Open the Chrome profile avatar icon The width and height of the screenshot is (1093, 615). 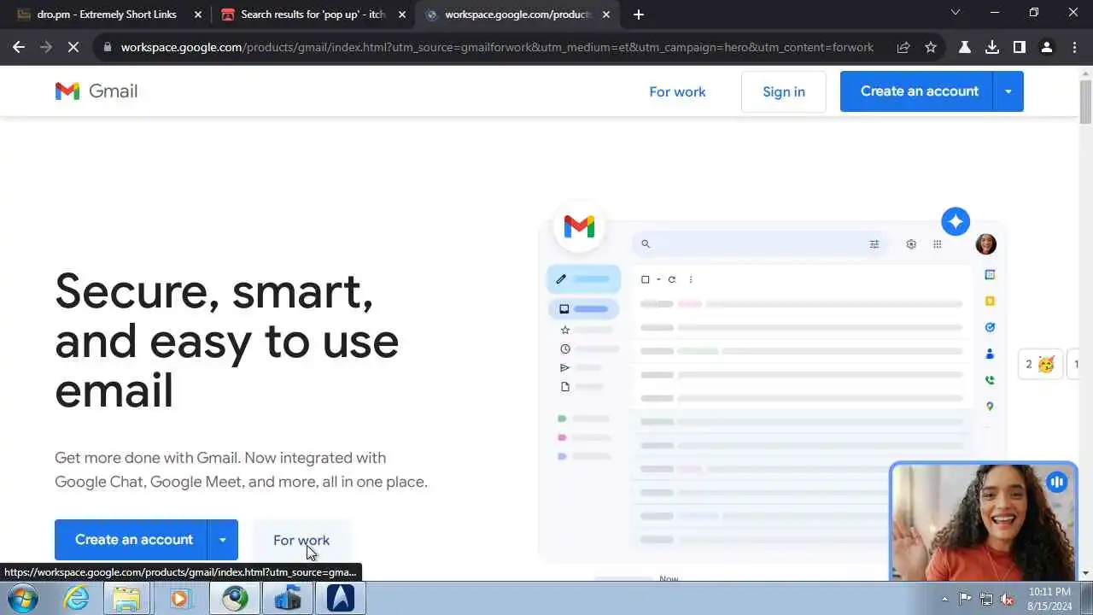pos(1047,47)
